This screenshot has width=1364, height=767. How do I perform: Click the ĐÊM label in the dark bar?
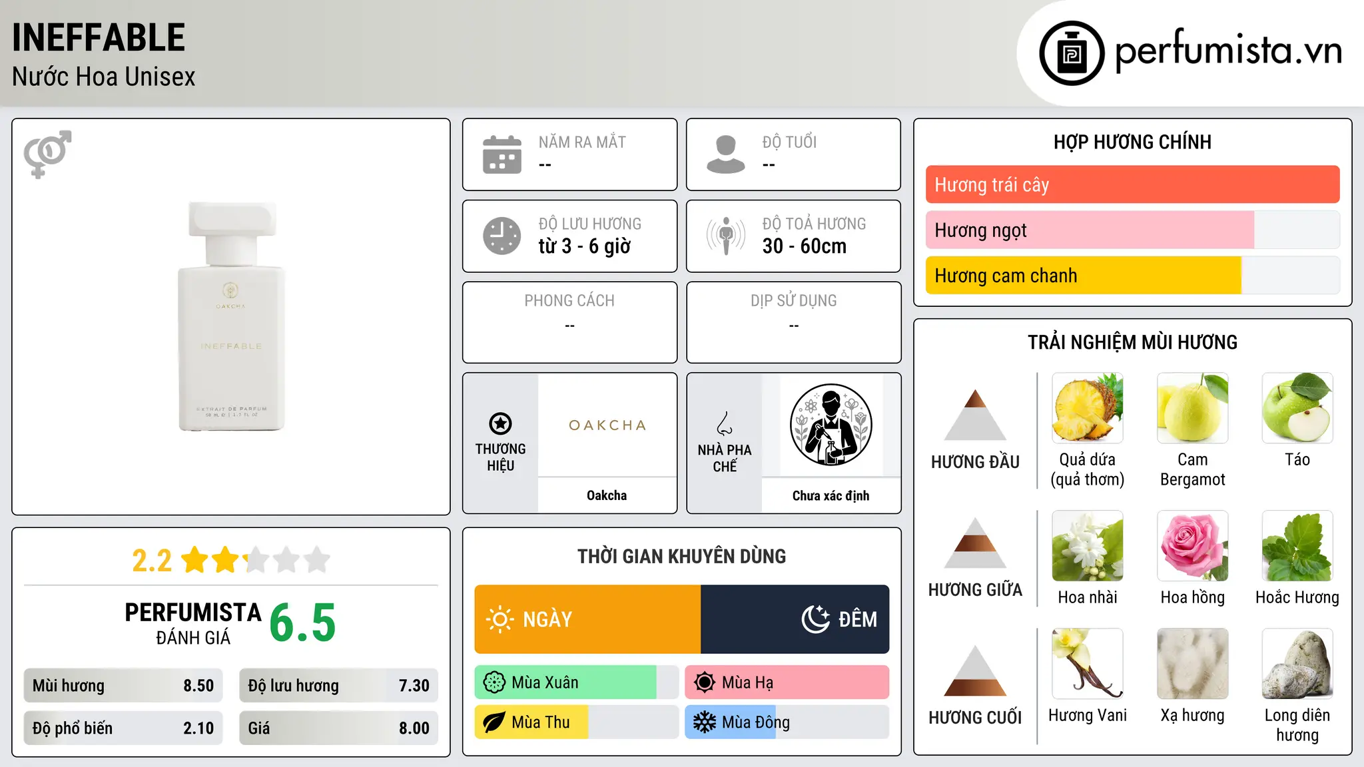(x=858, y=619)
